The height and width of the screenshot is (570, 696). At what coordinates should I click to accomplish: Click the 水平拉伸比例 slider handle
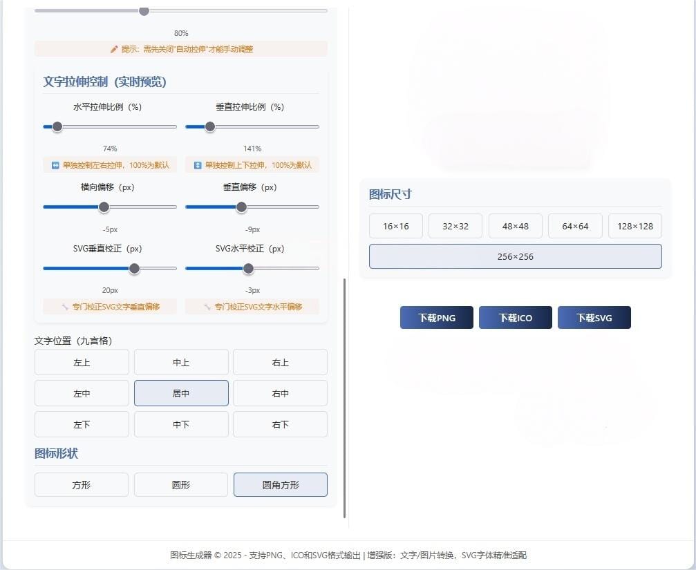pyautogui.click(x=57, y=126)
